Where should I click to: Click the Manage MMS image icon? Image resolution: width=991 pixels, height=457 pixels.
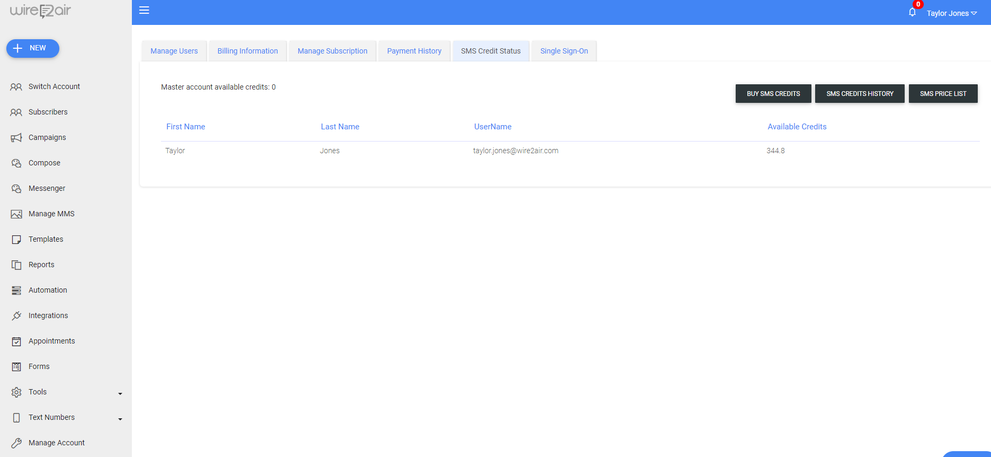point(16,214)
